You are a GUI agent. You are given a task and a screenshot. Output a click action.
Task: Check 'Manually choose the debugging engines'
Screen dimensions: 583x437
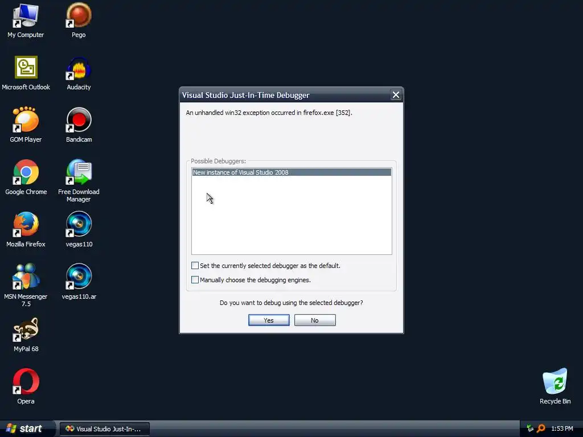coord(195,279)
